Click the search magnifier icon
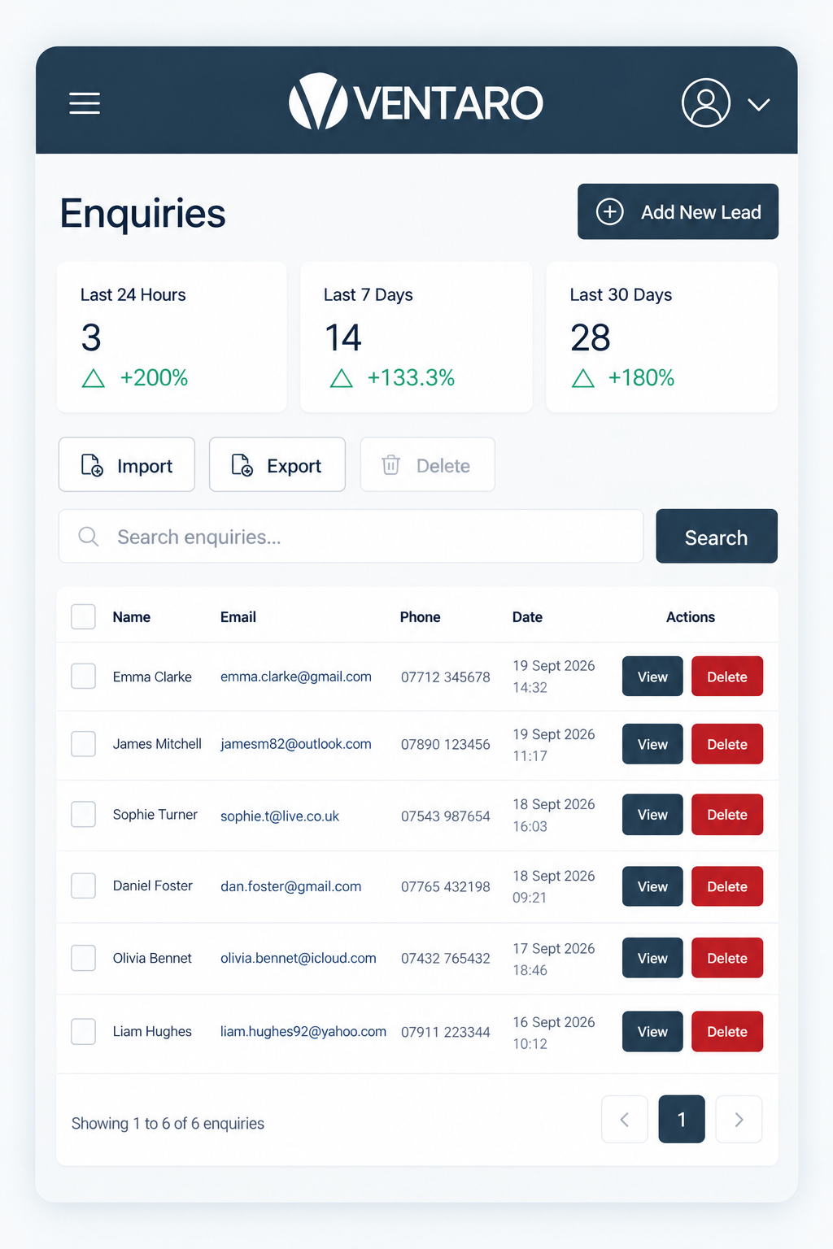833x1249 pixels. [89, 537]
